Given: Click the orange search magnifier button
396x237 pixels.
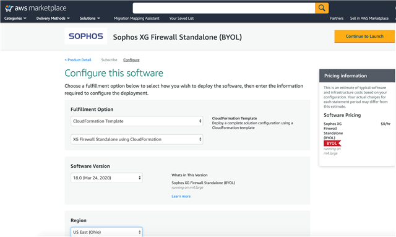Looking at the screenshot, I should 322,8.
